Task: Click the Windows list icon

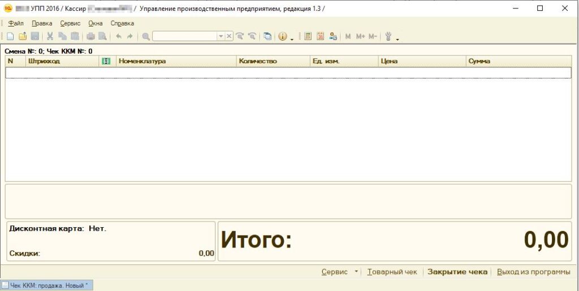Action: pos(267,36)
